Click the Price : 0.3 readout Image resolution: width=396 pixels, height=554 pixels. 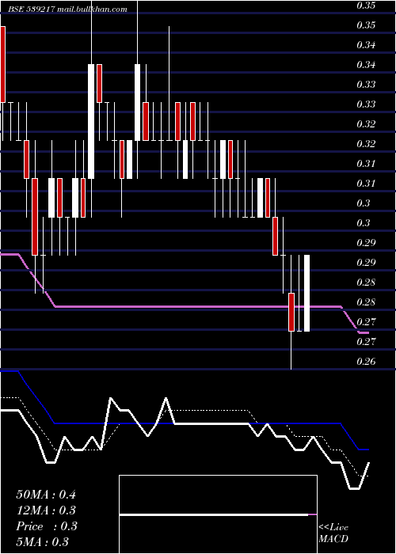point(47,526)
